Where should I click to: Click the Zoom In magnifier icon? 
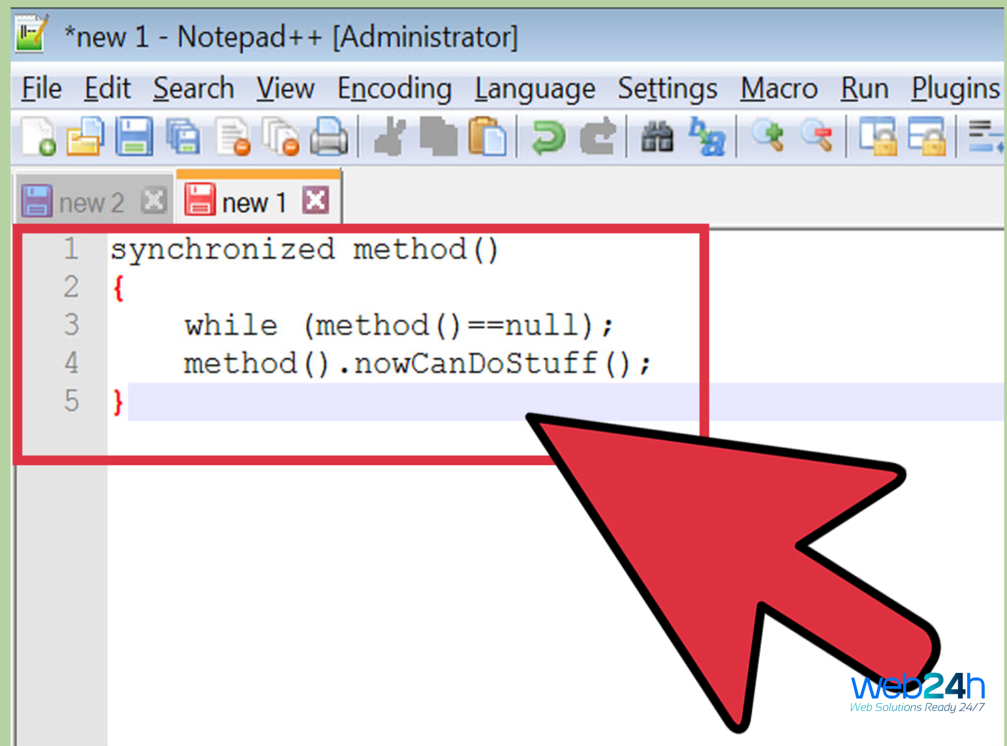(767, 137)
